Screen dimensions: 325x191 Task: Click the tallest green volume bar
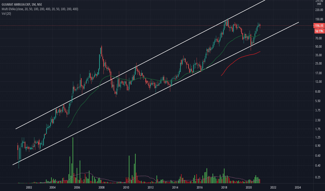tap(73, 160)
